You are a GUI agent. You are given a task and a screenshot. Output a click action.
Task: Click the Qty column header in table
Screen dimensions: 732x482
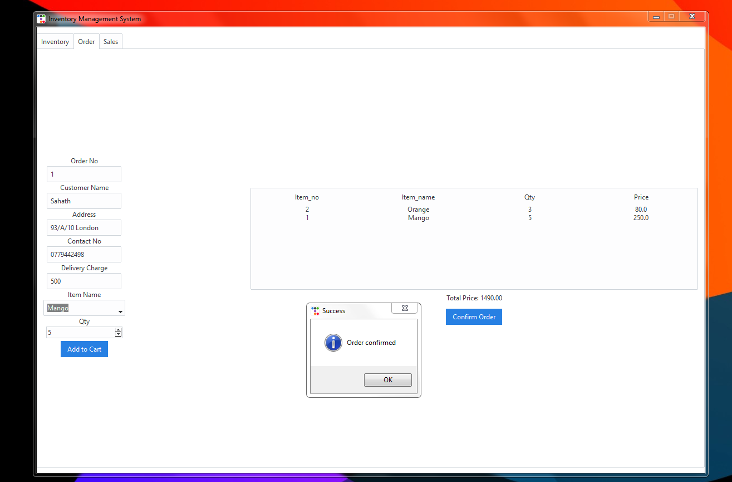tap(530, 197)
